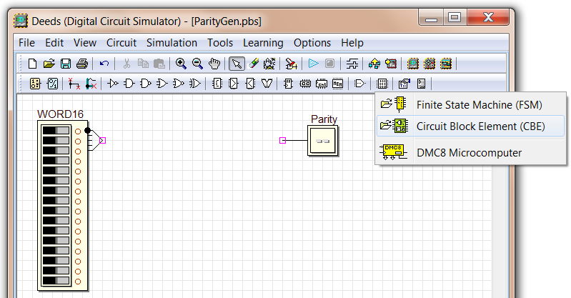The height and width of the screenshot is (298, 571).
Task: Click the magenta wire terminal left of Parity
Action: pyautogui.click(x=282, y=140)
